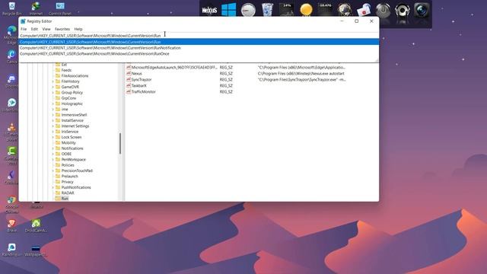The height and width of the screenshot is (274, 487).
Task: Expand the FileHistory key
Action: [53, 81]
